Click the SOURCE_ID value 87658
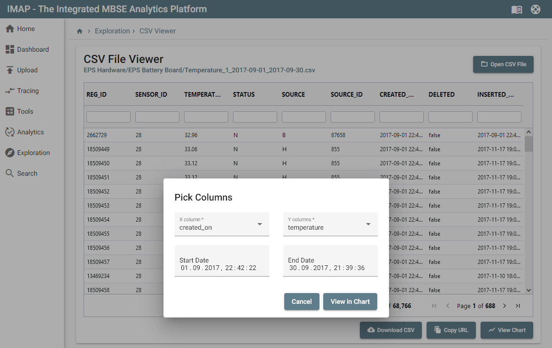Screen dimensions: 552x348 point(338,135)
